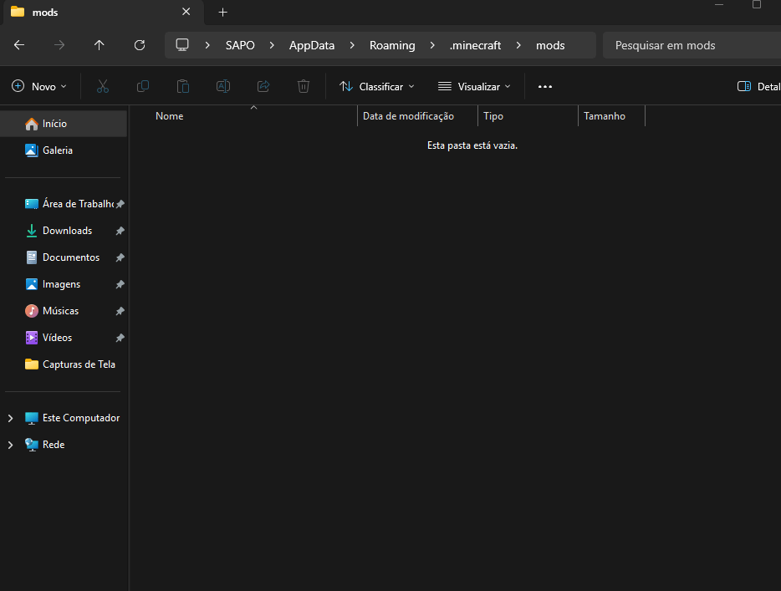Image resolution: width=781 pixels, height=591 pixels.
Task: Expand chevron after computer icon in path
Action: click(207, 45)
